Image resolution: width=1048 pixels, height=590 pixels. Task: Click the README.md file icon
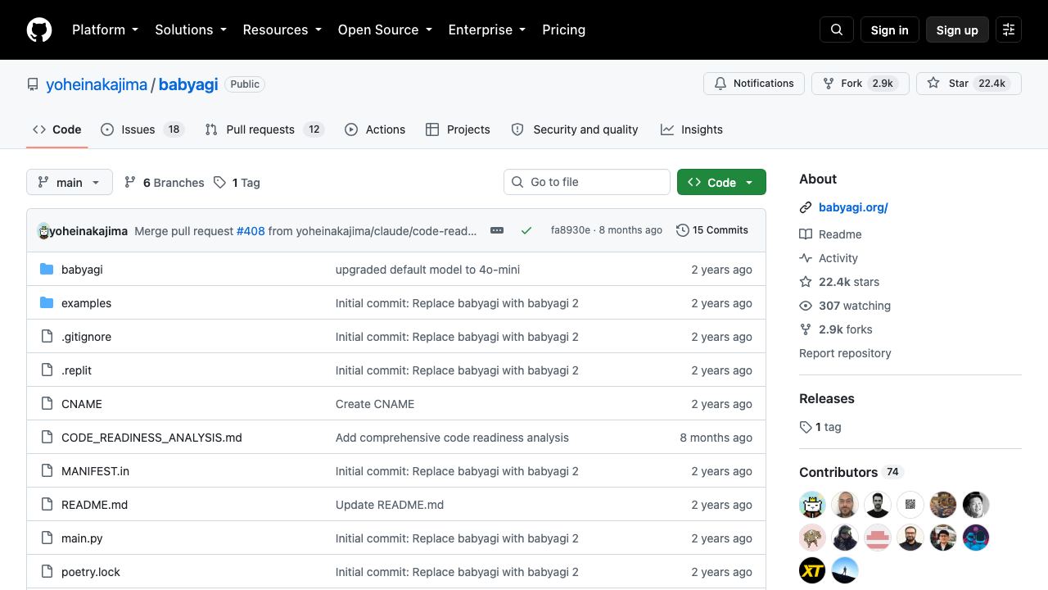tap(47, 505)
